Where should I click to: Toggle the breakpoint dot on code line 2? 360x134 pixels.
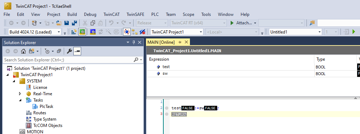[167, 108]
